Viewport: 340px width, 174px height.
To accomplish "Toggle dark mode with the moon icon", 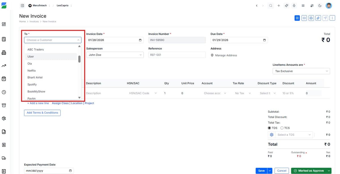I will 320,5.
